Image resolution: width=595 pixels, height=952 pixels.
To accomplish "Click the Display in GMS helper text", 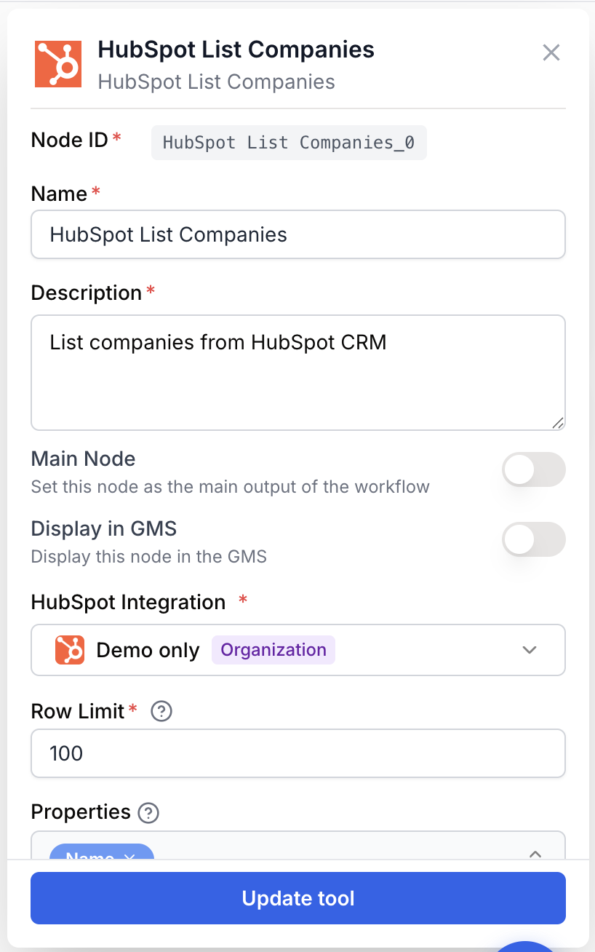I will coord(149,557).
